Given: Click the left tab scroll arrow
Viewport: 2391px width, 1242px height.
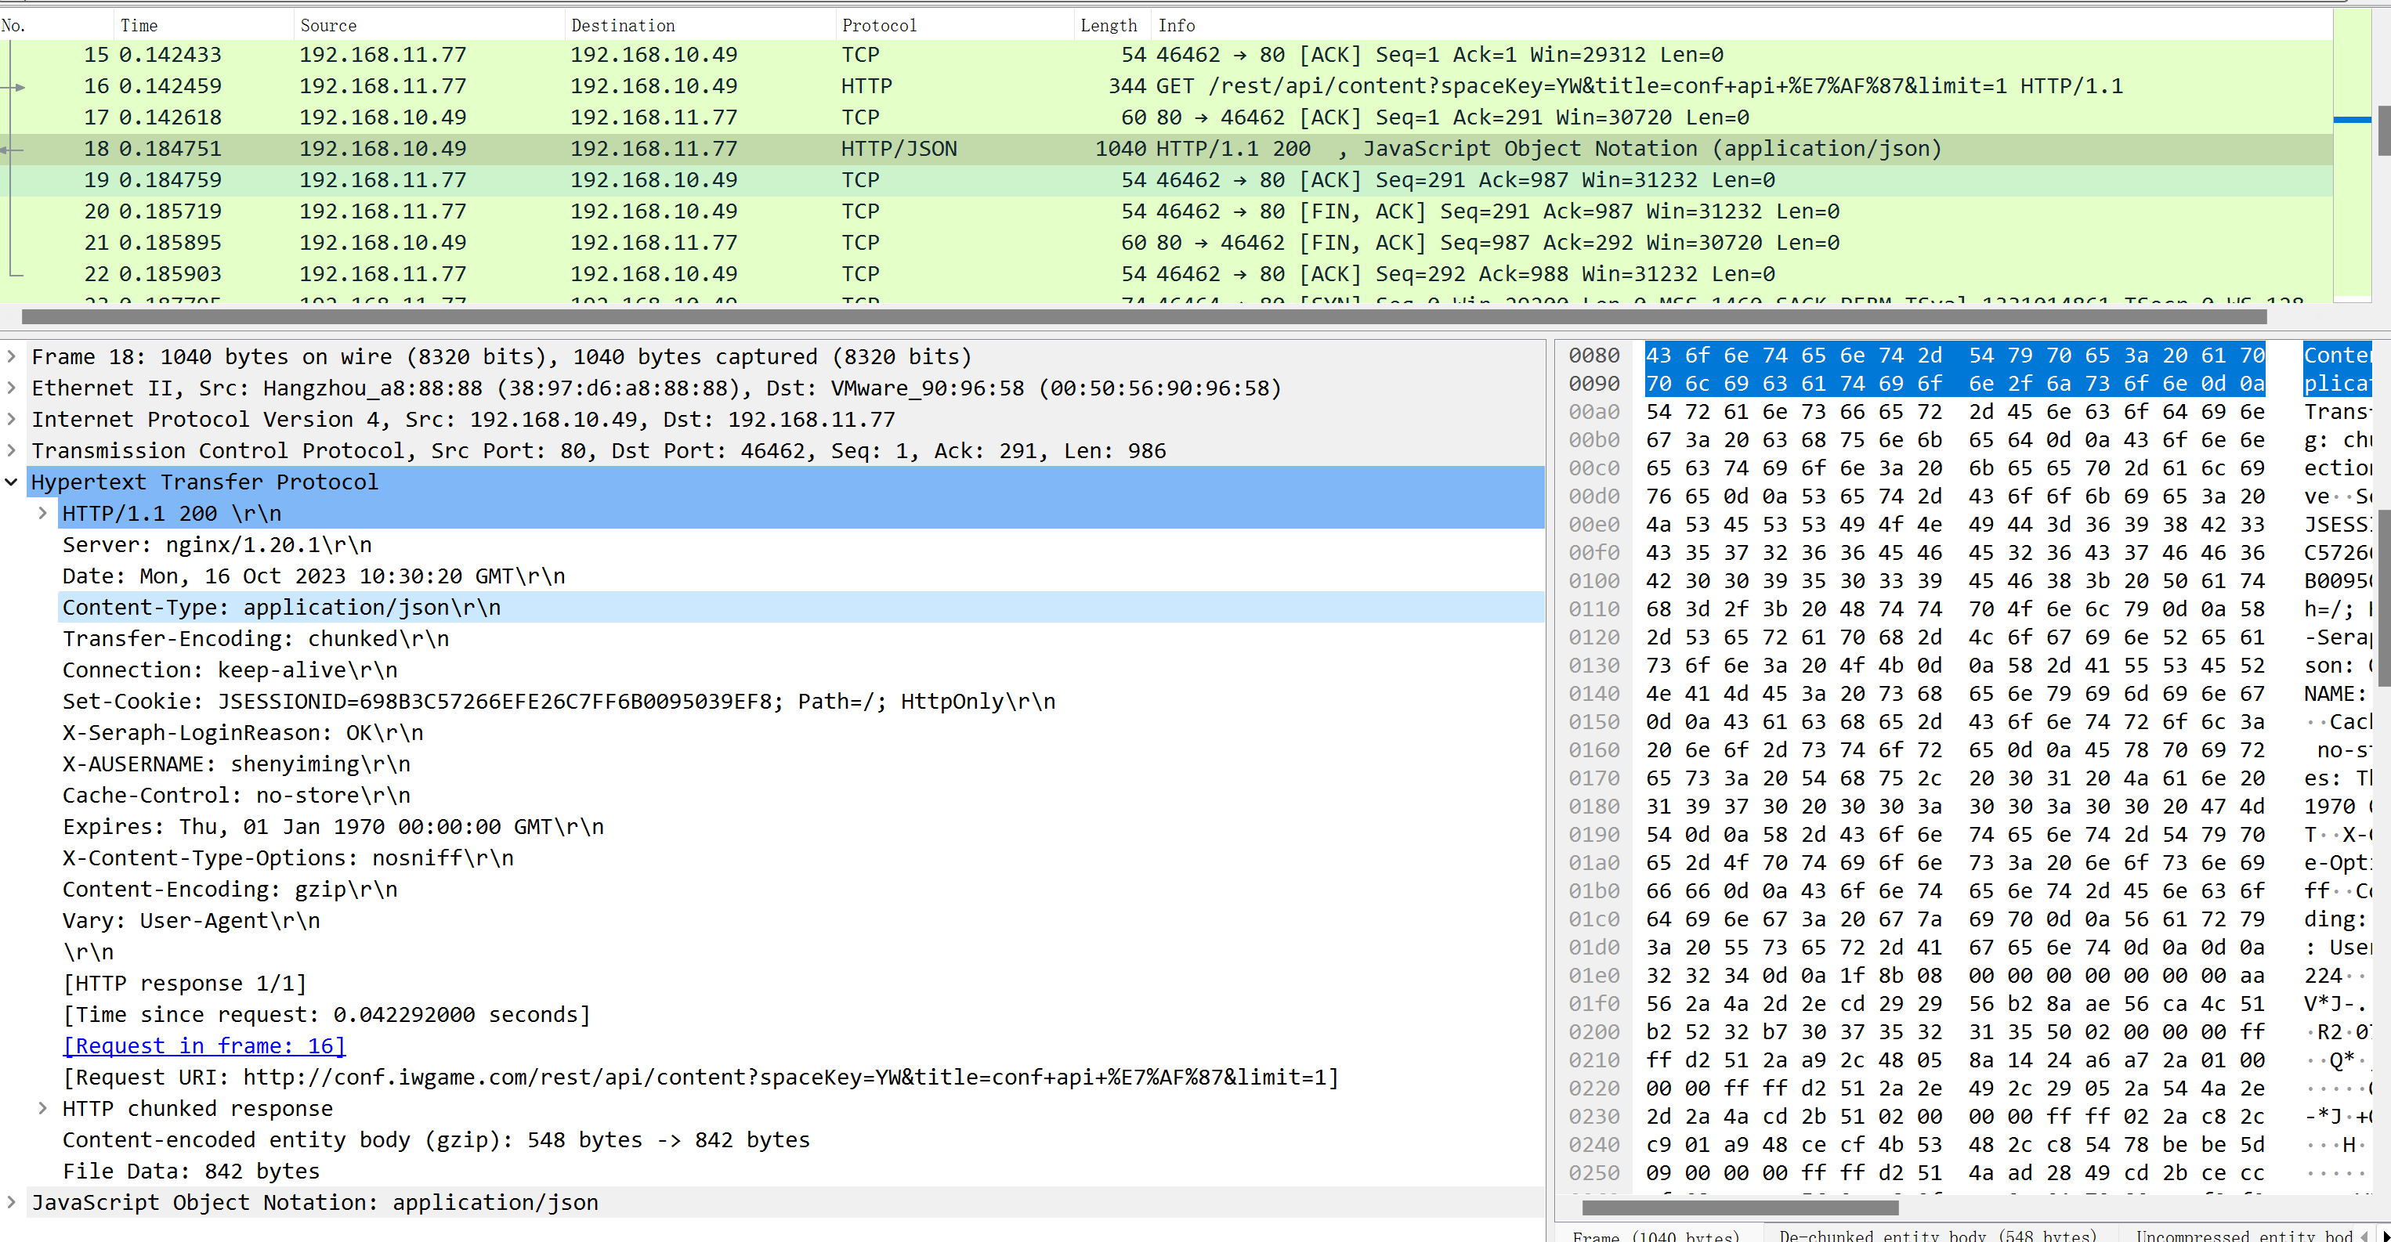Looking at the screenshot, I should point(2363,1235).
